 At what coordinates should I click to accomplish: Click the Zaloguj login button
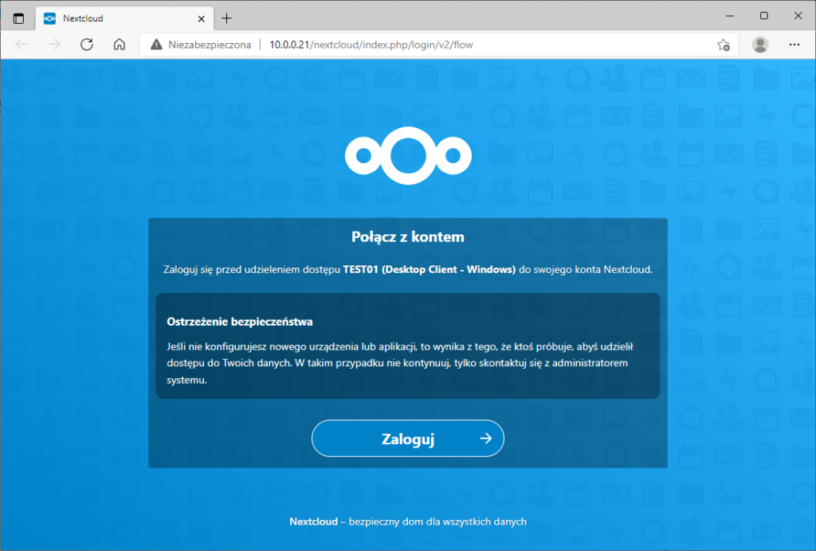(x=407, y=438)
